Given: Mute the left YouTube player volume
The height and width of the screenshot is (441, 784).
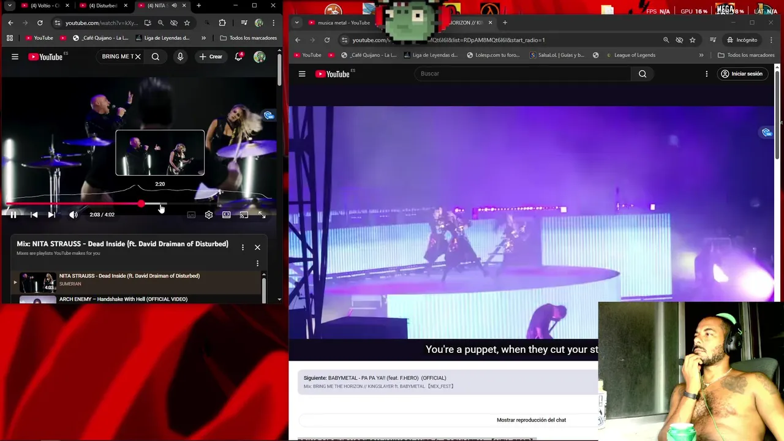Looking at the screenshot, I should pos(73,215).
